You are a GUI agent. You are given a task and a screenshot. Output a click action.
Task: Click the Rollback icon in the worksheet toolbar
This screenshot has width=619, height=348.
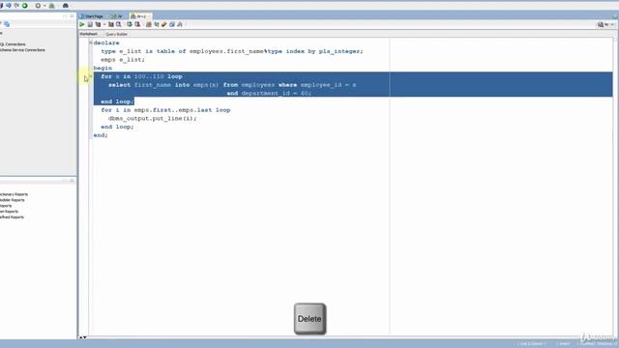point(137,24)
